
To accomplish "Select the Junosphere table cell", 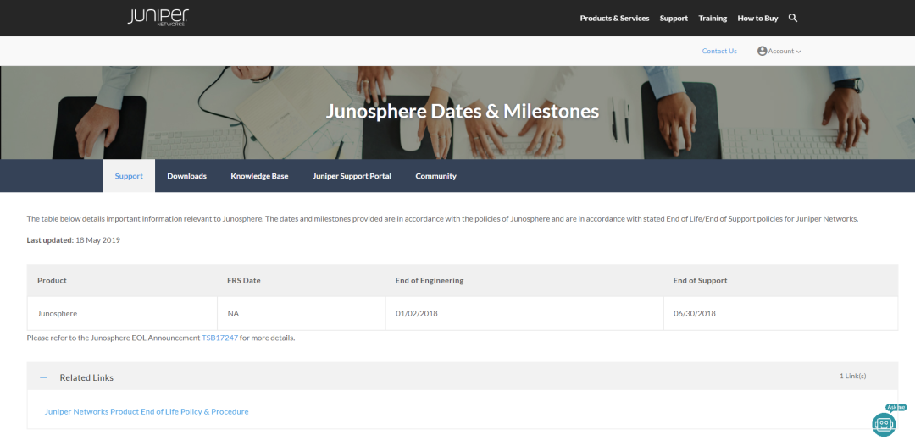I will point(122,314).
